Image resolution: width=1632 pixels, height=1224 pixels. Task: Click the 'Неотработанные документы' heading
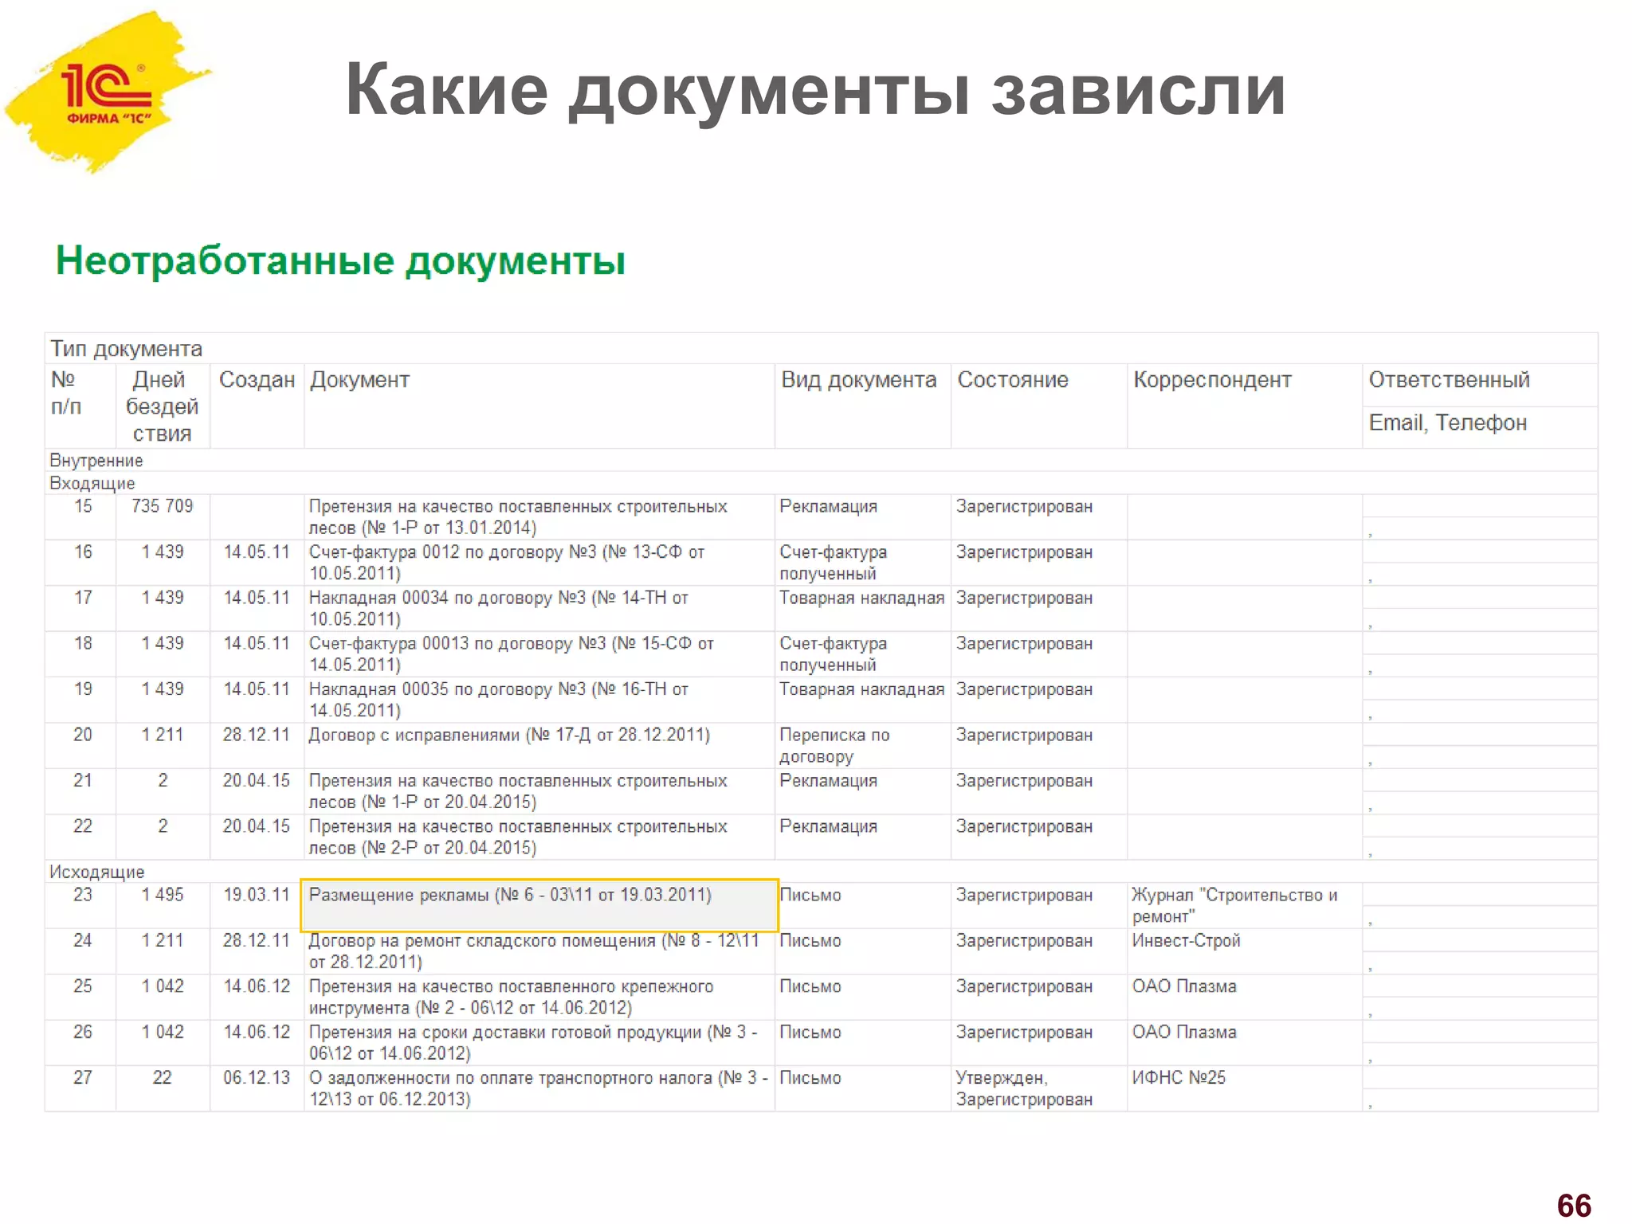(340, 261)
